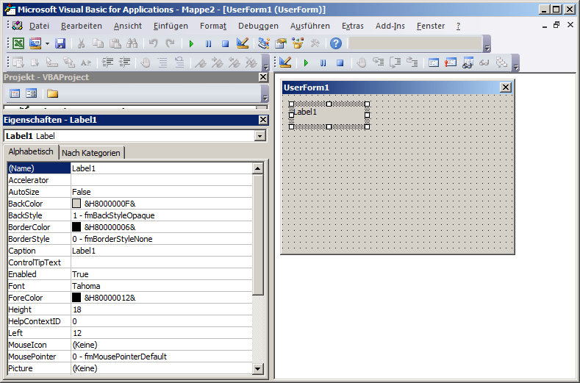The image size is (580, 383).
Task: Open the Einfügen menu
Action: click(x=171, y=26)
